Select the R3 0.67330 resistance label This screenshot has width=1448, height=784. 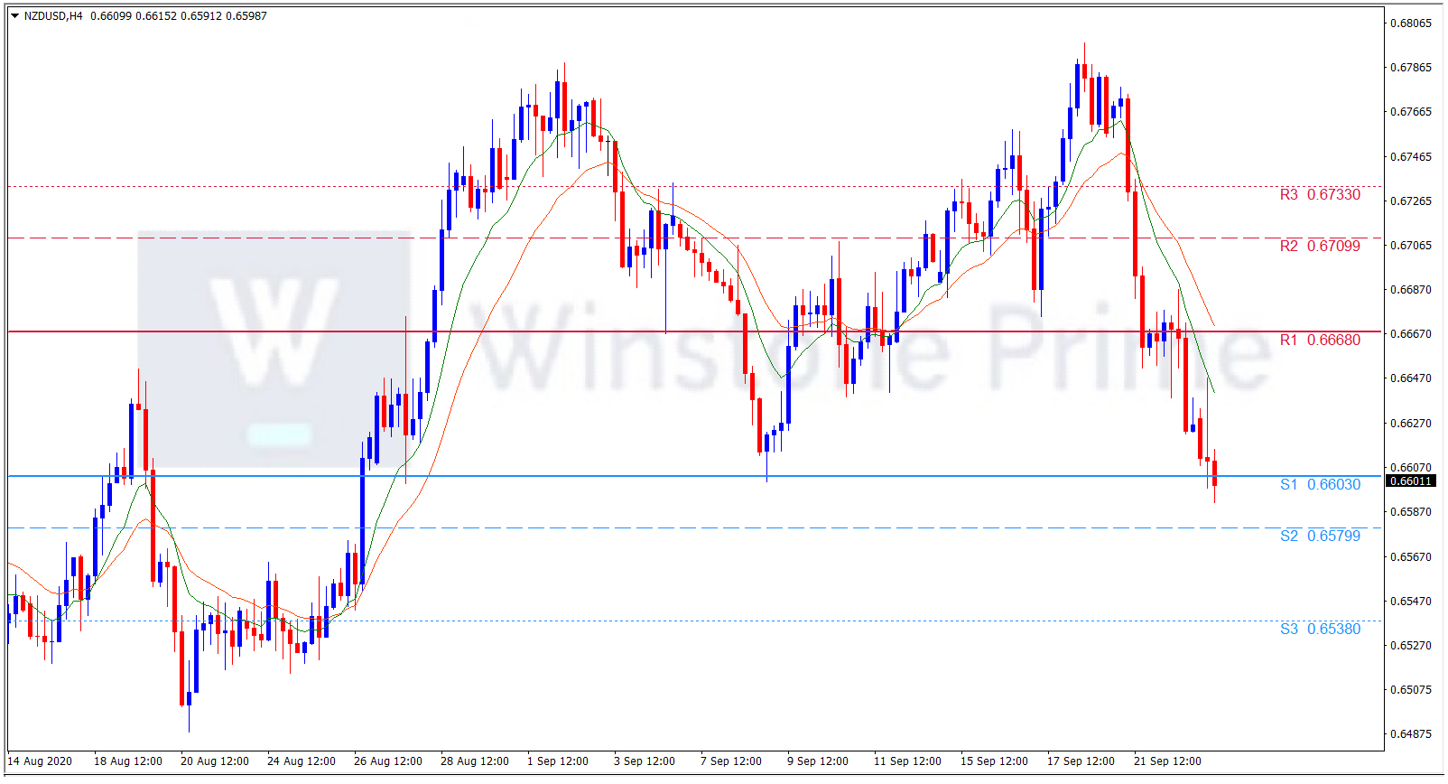point(1319,195)
